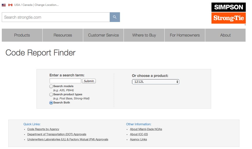Open the Where to Buy menu
Viewport: 252px width, 149px height.
144,35
